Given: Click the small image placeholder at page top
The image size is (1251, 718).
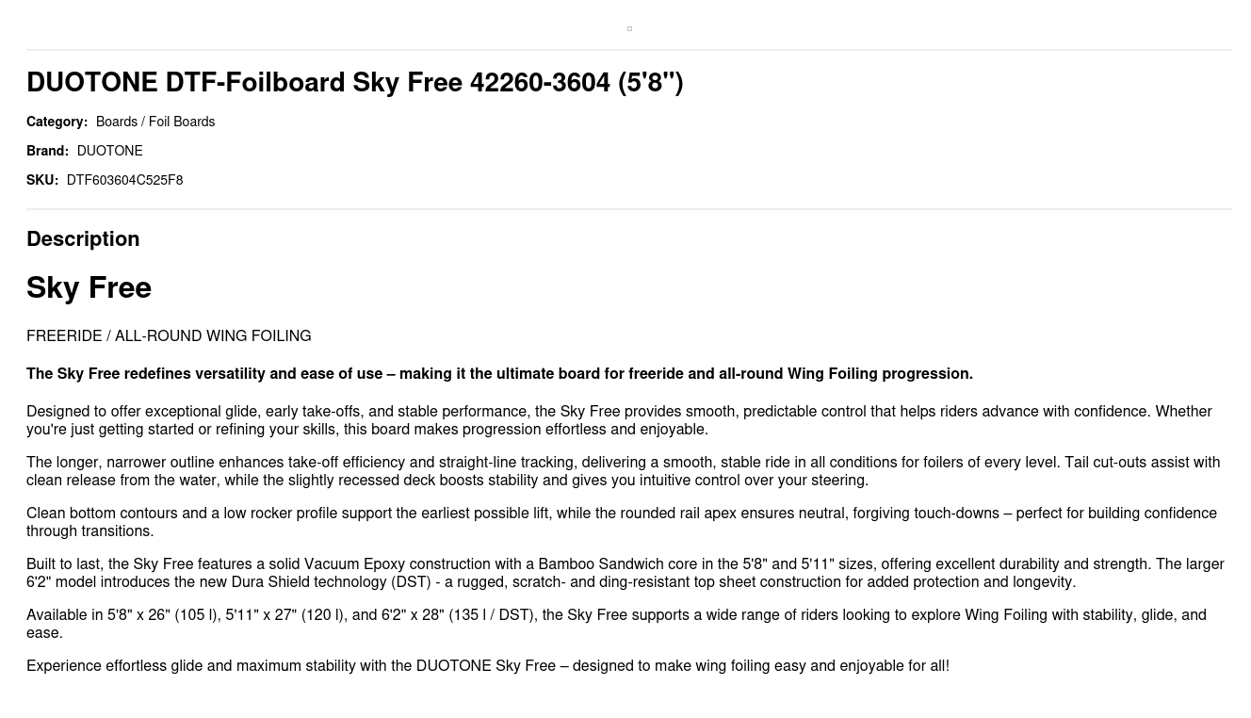Looking at the screenshot, I should (629, 29).
